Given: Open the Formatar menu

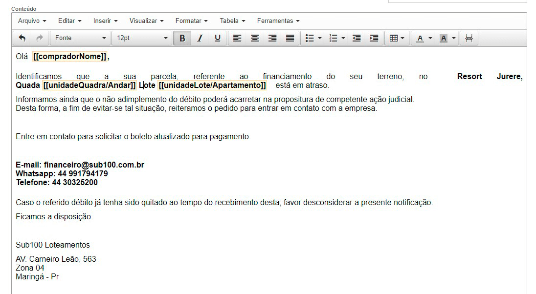Looking at the screenshot, I should 191,21.
